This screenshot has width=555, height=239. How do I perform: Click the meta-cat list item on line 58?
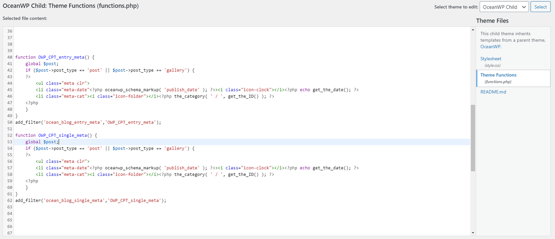155,174
